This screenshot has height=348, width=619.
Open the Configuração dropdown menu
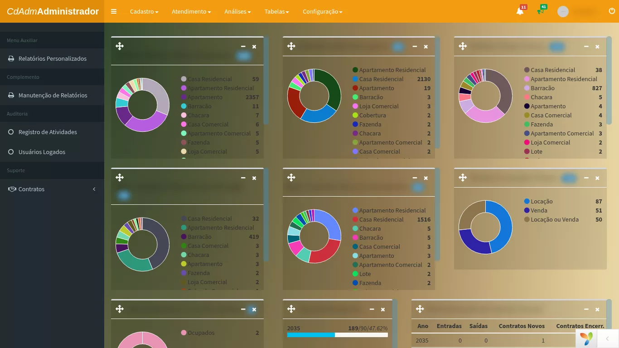[x=323, y=11]
